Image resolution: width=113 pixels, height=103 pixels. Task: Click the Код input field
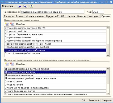pyautogui.click(x=98, y=12)
